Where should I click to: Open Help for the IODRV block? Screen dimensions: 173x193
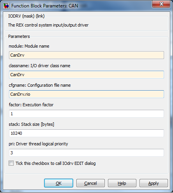122,183
